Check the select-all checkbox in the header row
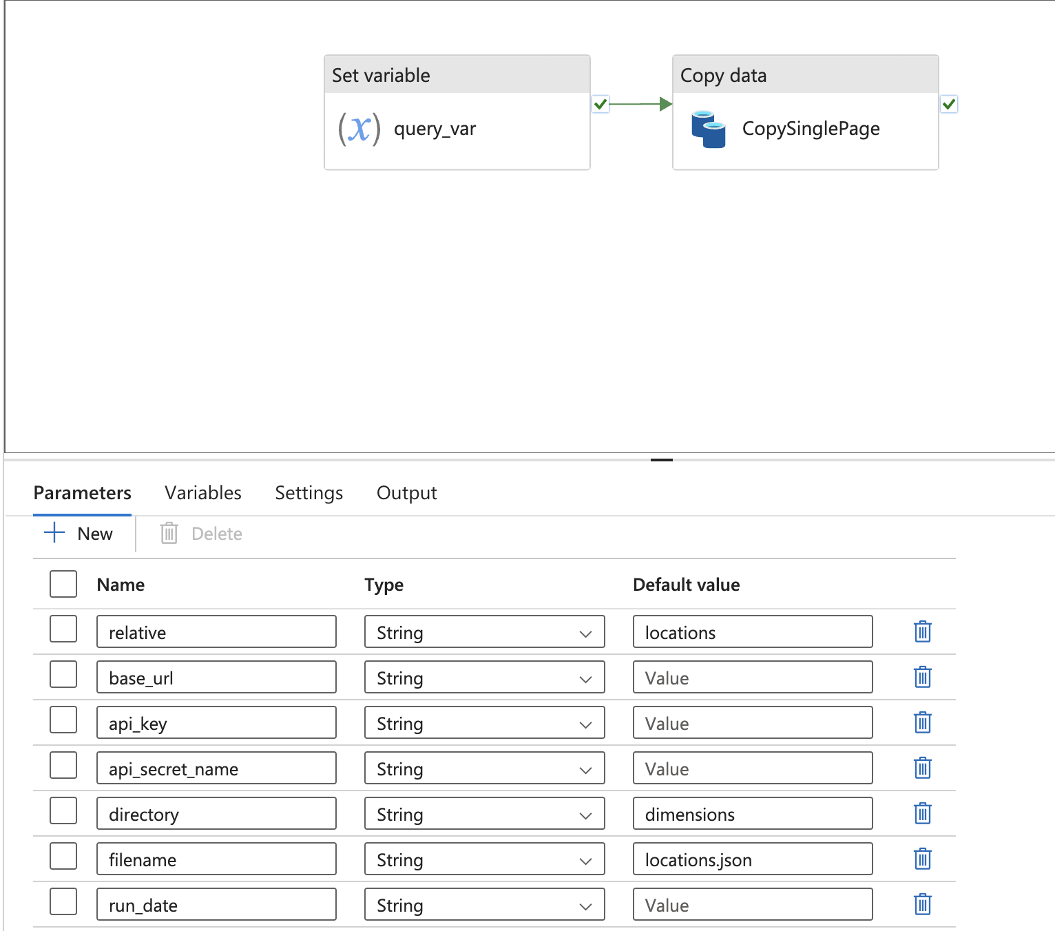 [63, 584]
